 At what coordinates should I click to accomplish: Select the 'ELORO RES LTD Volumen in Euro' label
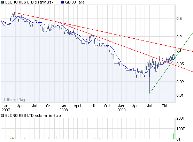pos(33,115)
